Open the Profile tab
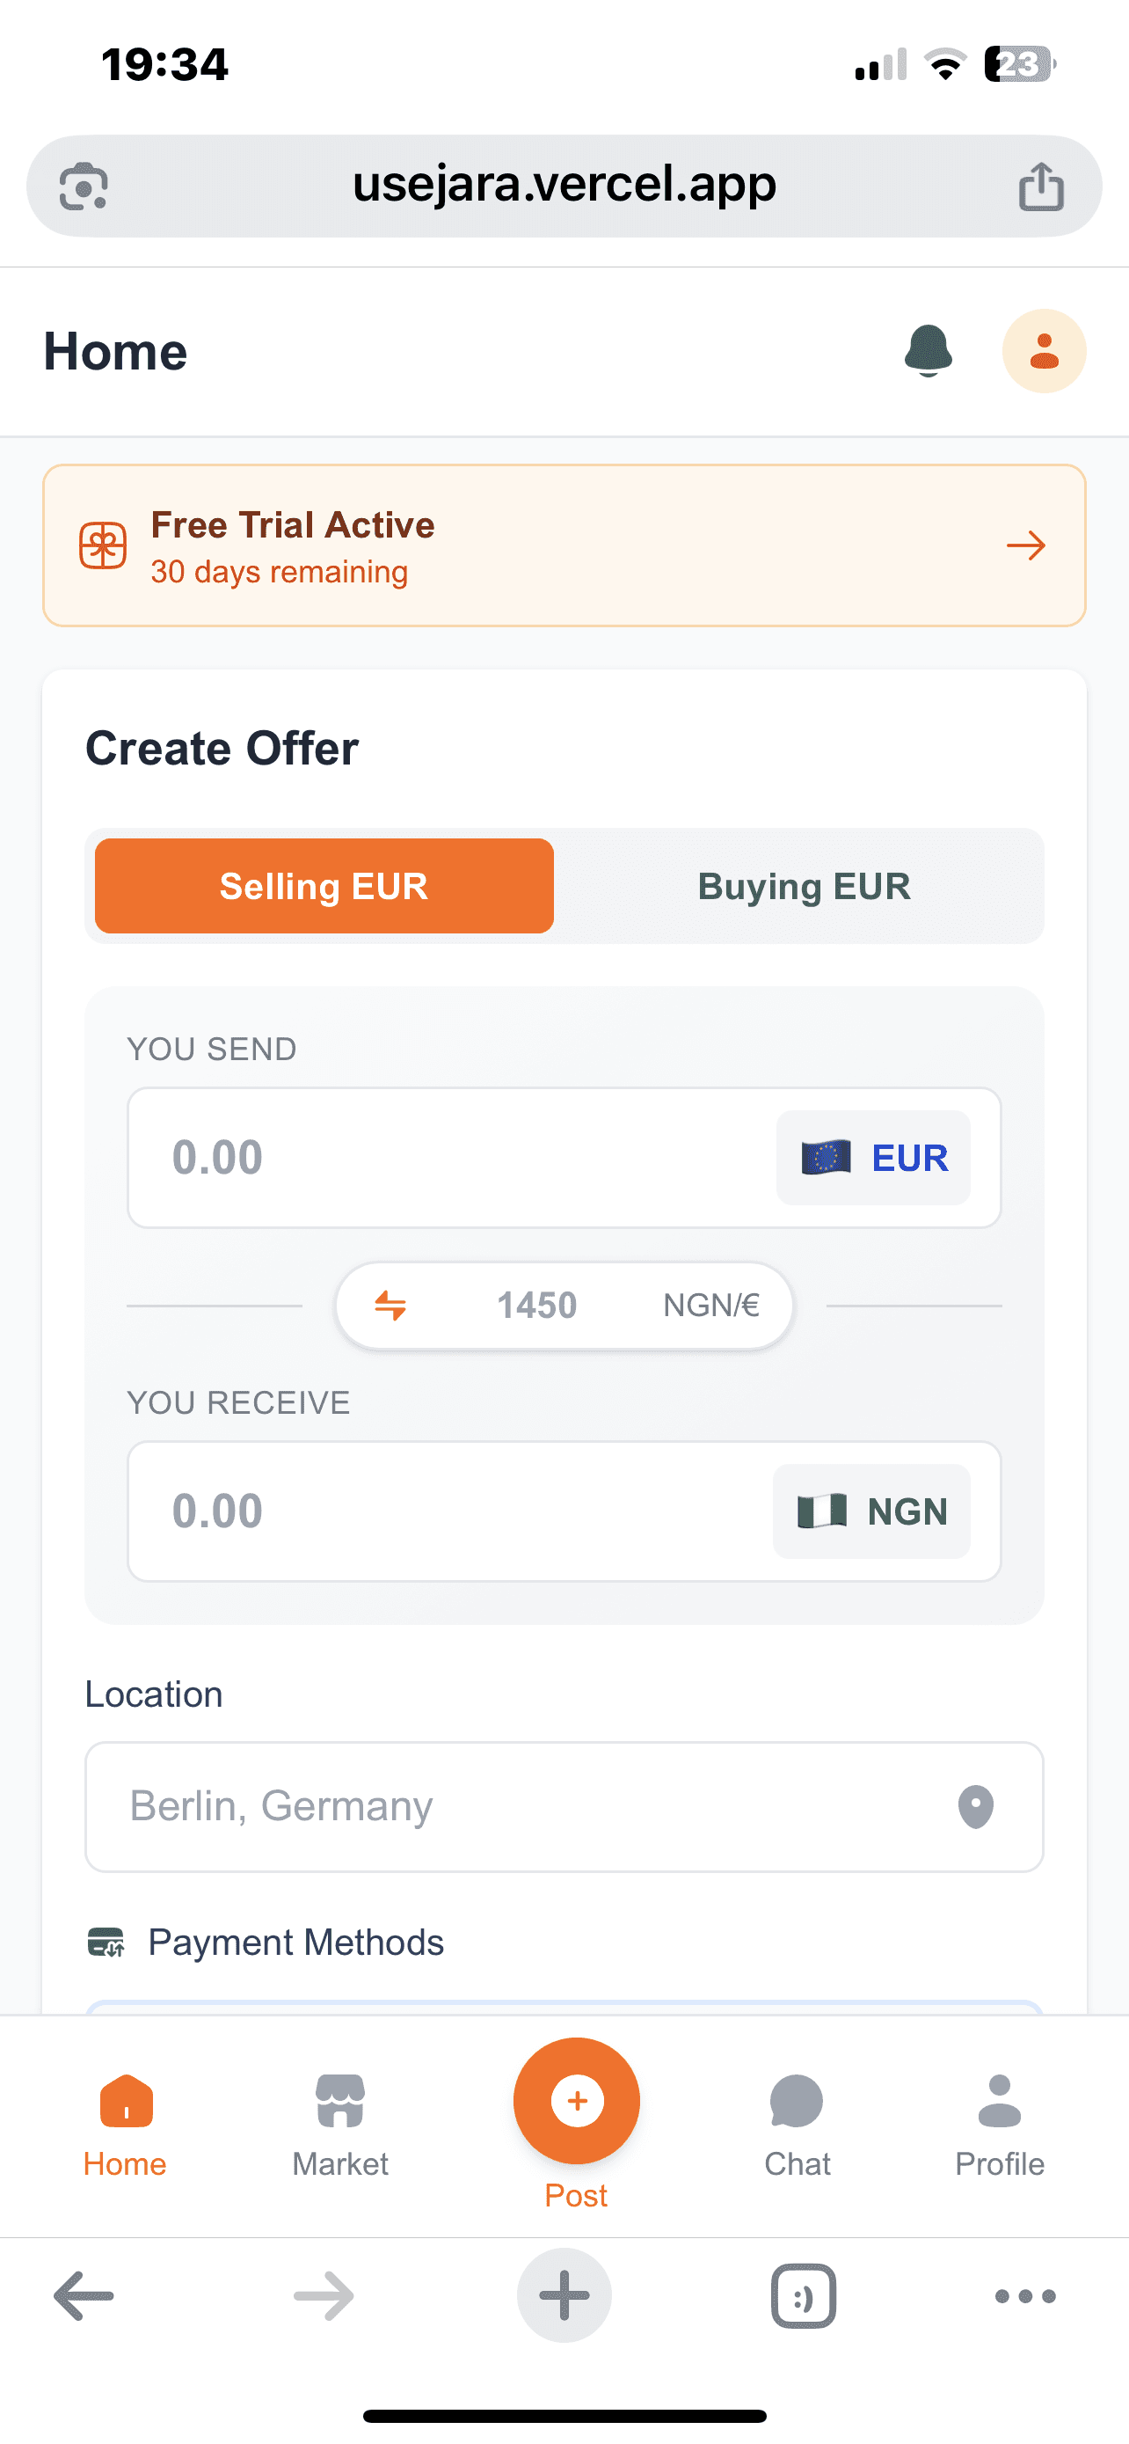The height and width of the screenshot is (2444, 1129). coord(999,2096)
